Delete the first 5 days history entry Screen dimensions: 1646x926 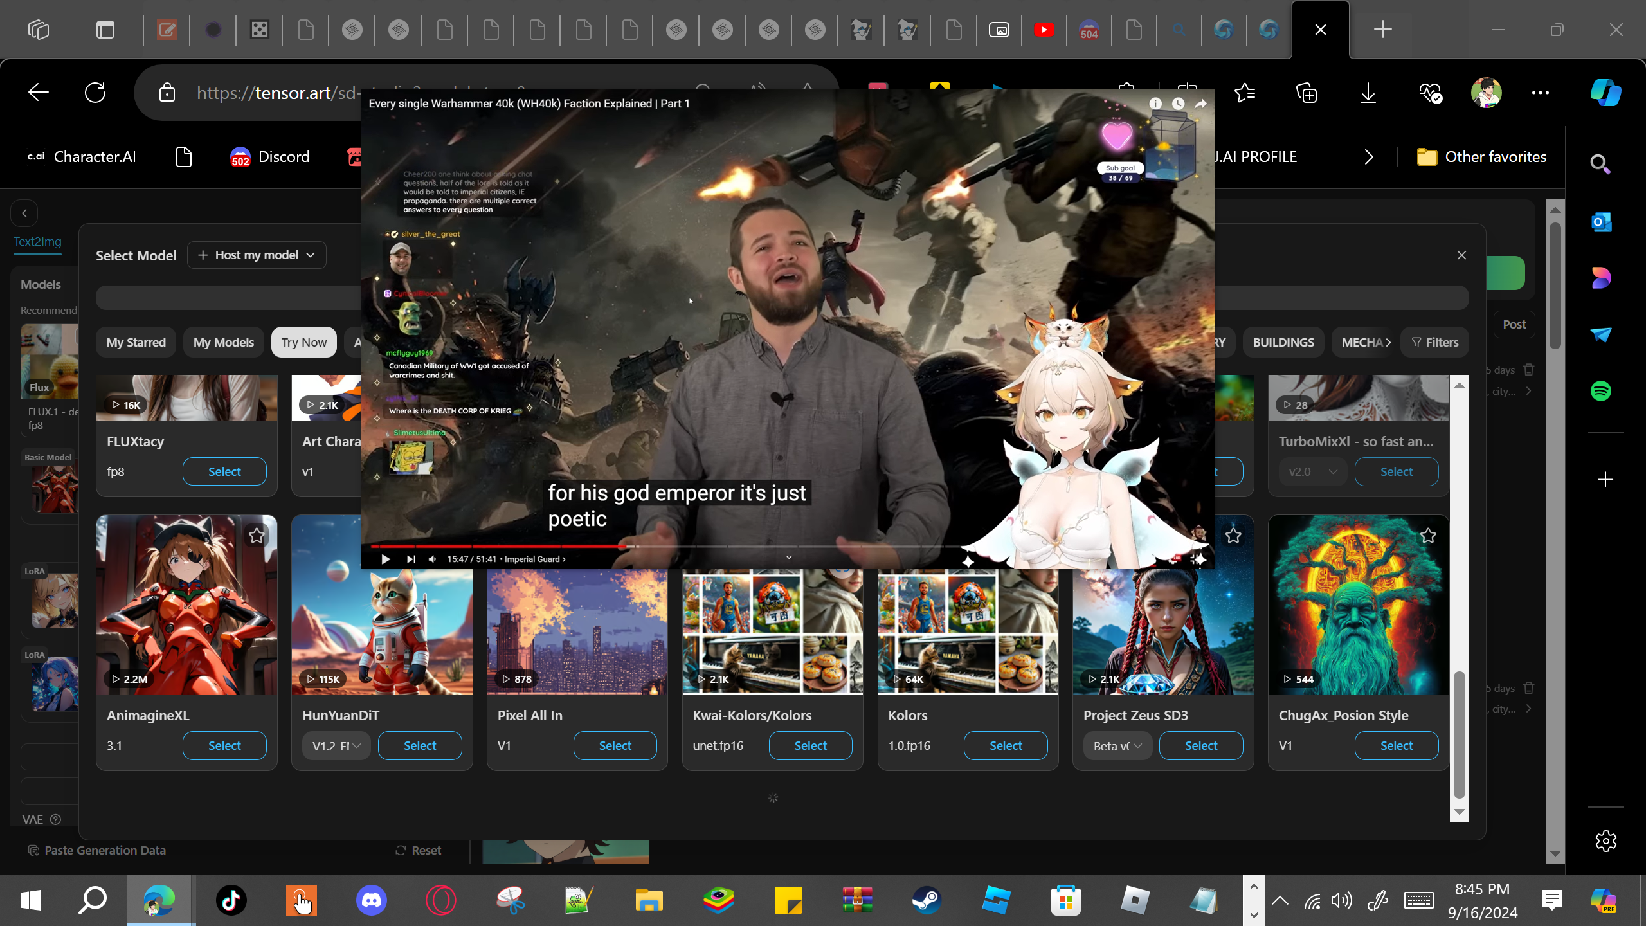(1529, 370)
